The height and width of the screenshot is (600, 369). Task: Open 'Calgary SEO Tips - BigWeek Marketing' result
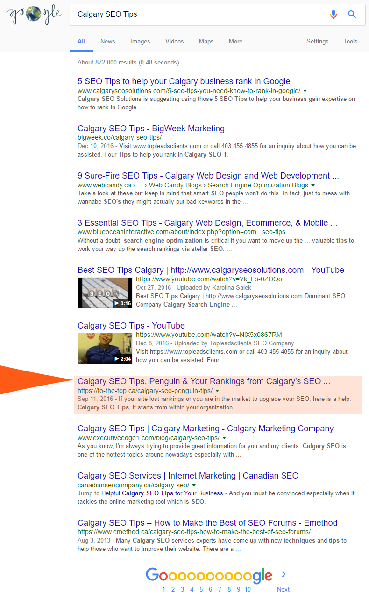point(151,129)
